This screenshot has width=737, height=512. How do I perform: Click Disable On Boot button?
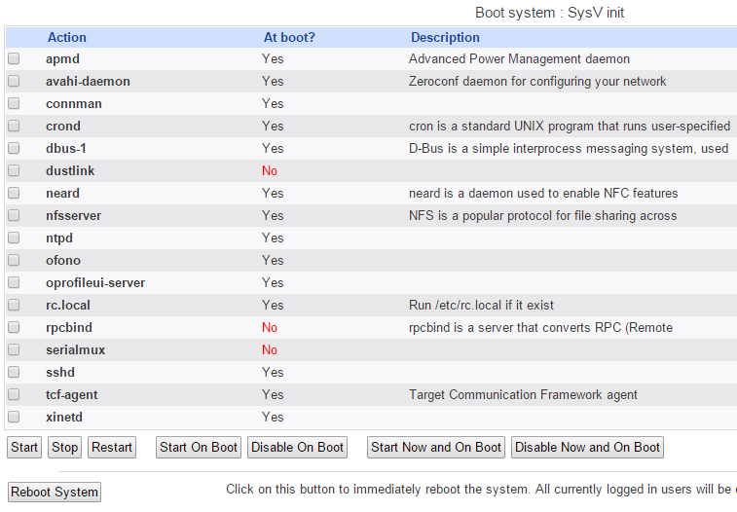[x=297, y=448]
